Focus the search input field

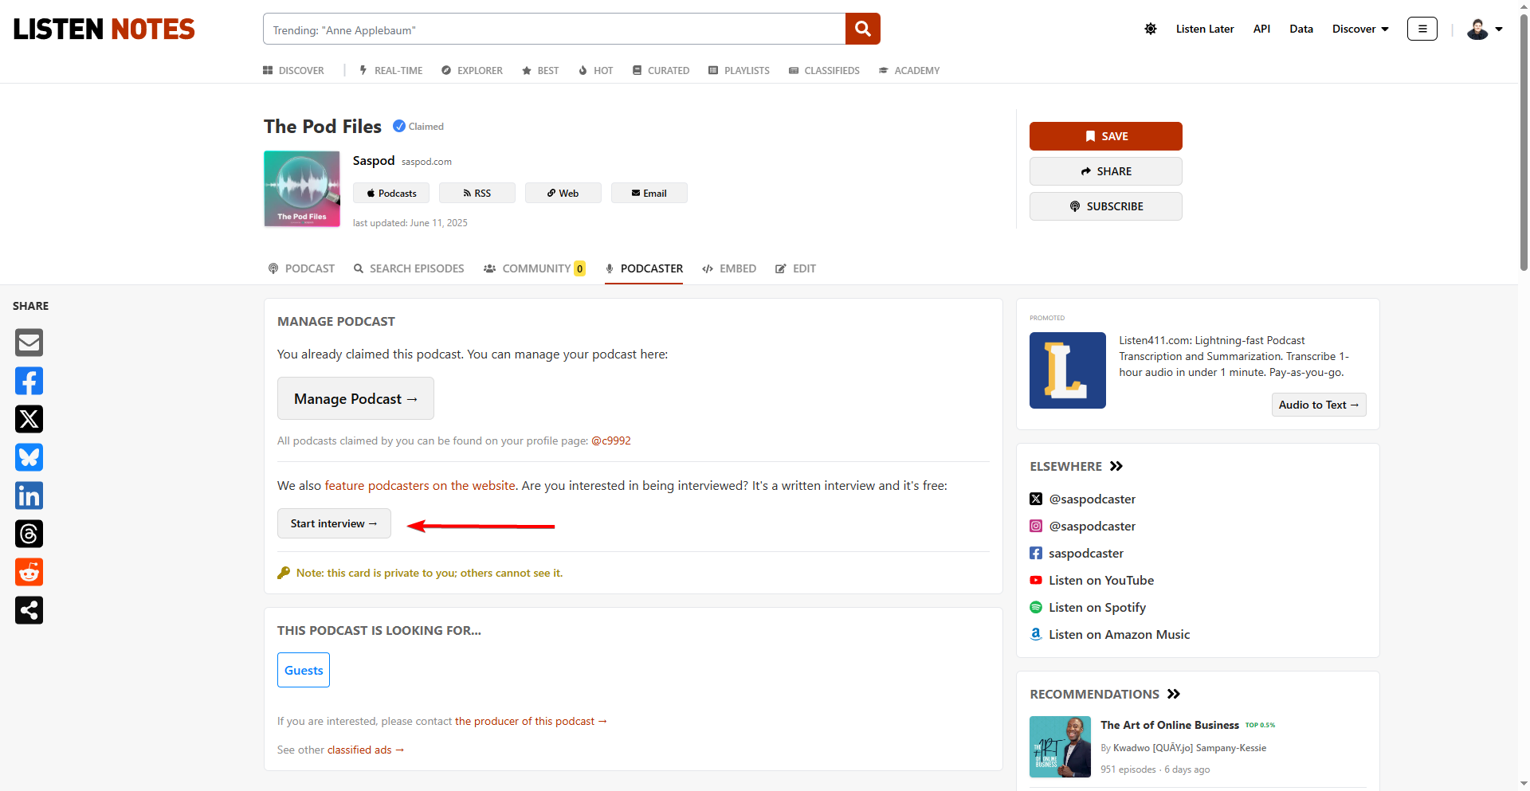(554, 29)
